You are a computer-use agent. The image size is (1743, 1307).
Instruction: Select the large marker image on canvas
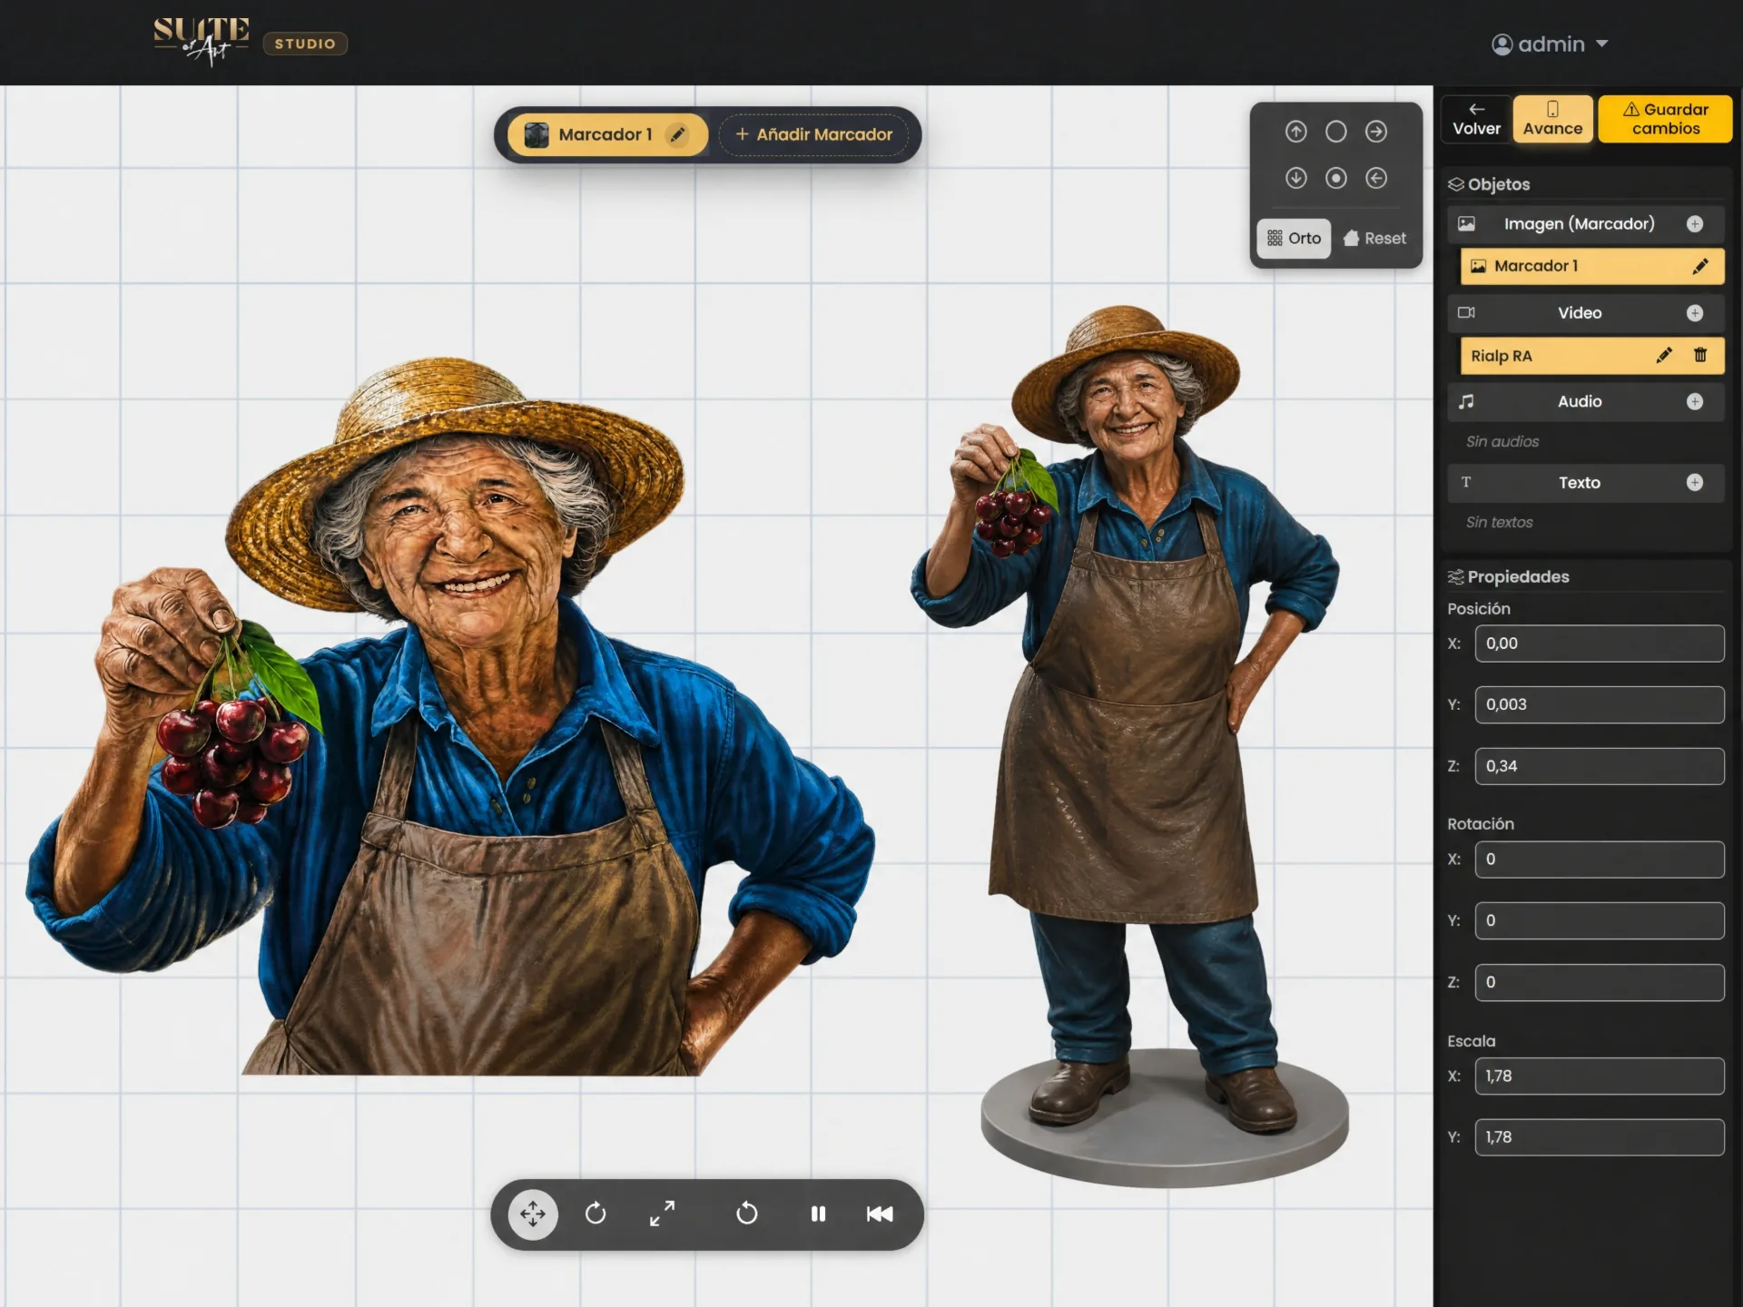pyautogui.click(x=451, y=717)
